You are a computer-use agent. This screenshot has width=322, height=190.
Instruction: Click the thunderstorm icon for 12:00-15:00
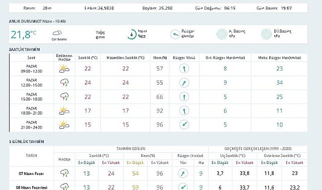pos(64,82)
